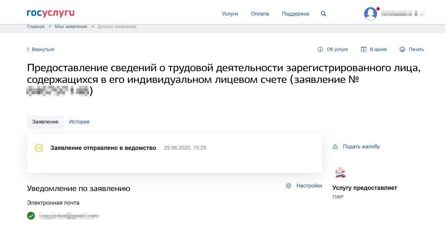Click the printer icon

pyautogui.click(x=402, y=49)
